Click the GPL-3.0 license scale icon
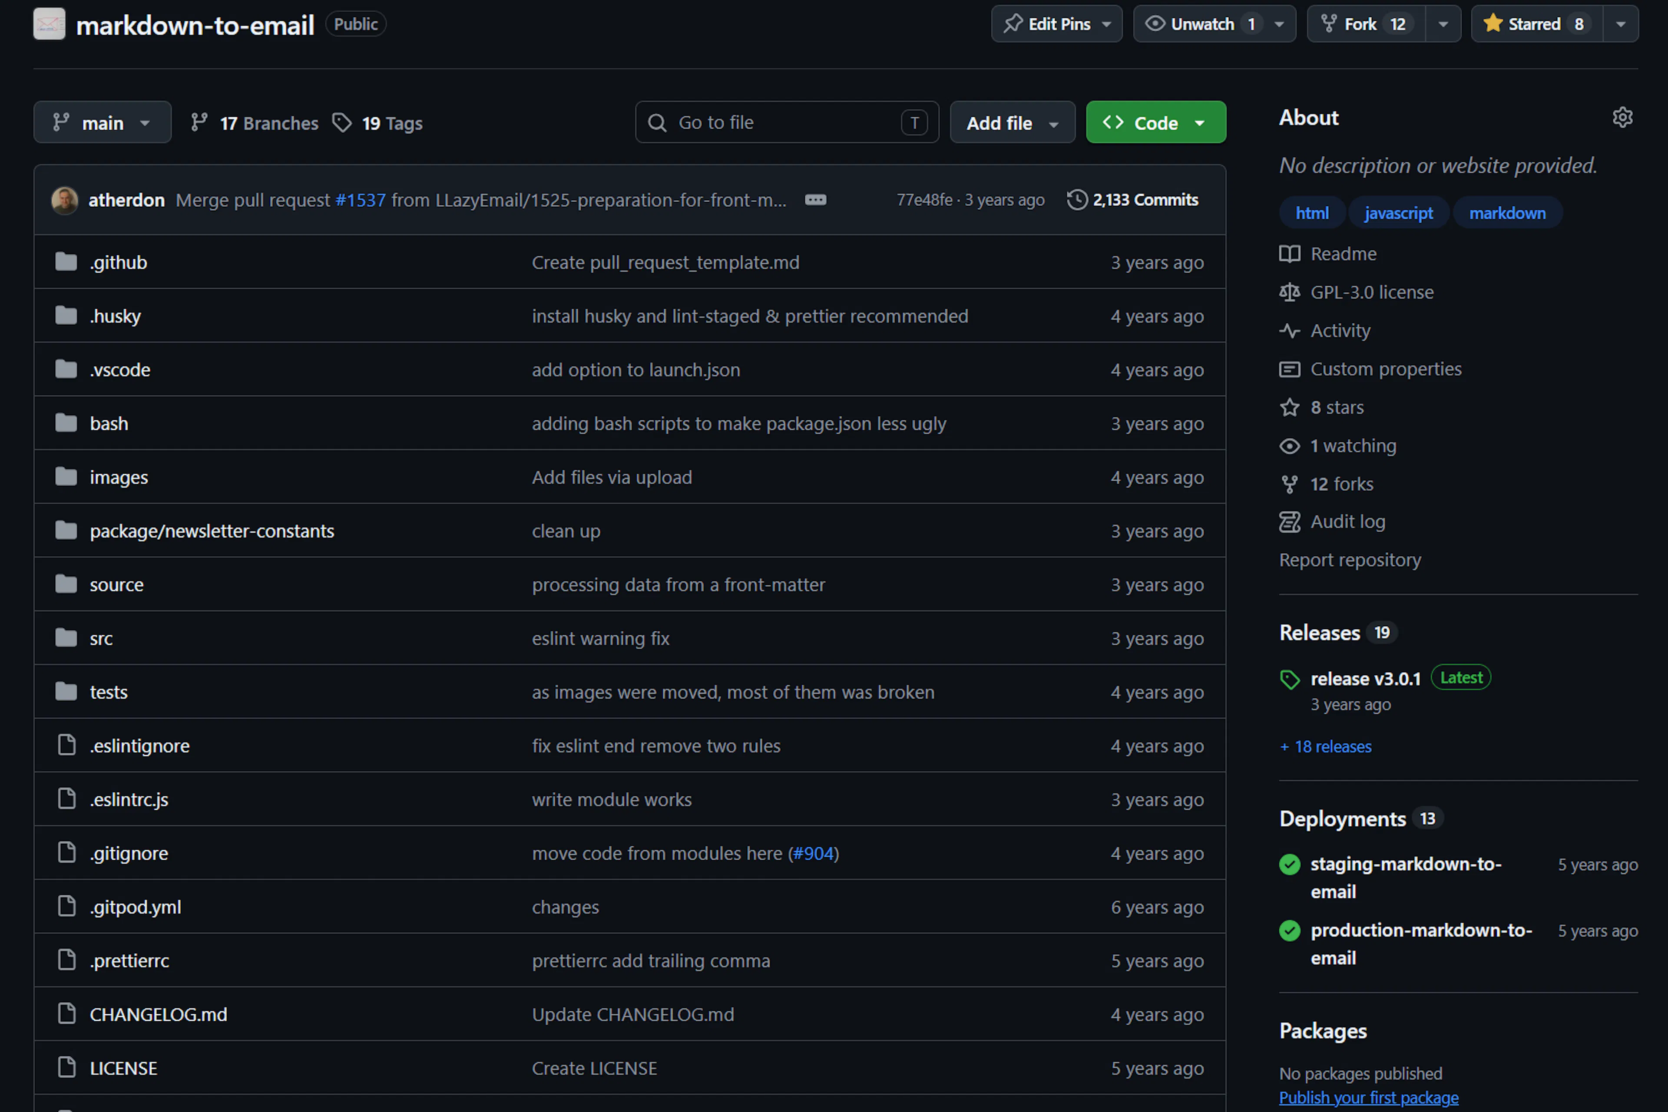 (x=1290, y=292)
